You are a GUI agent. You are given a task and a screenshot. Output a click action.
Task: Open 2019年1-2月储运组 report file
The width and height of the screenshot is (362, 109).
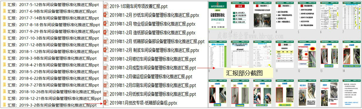tap(151, 77)
